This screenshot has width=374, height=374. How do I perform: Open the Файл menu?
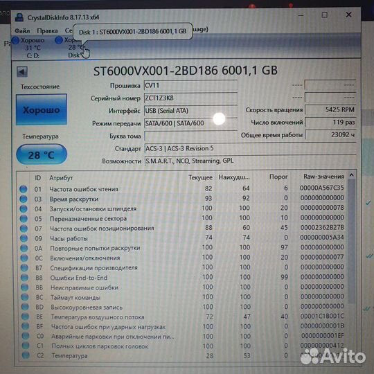pos(22,30)
